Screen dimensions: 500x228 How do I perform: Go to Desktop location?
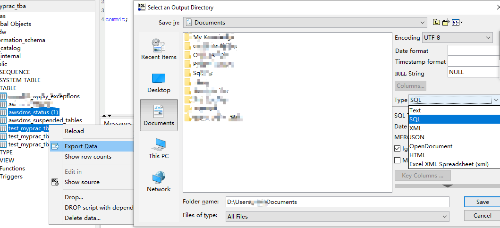(x=159, y=83)
